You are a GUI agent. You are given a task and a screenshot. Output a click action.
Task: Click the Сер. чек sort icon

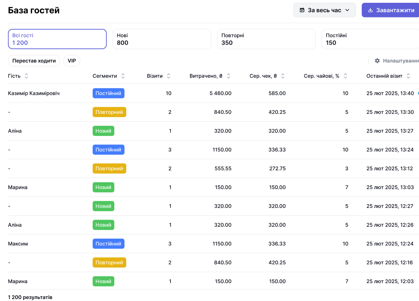click(283, 76)
